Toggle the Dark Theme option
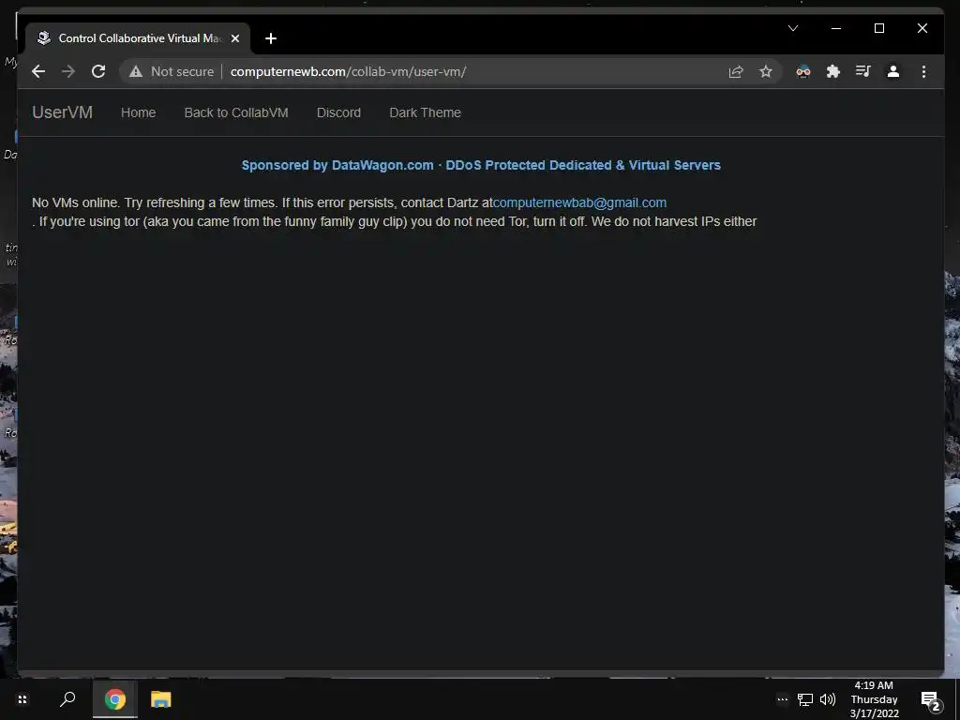 tap(425, 112)
